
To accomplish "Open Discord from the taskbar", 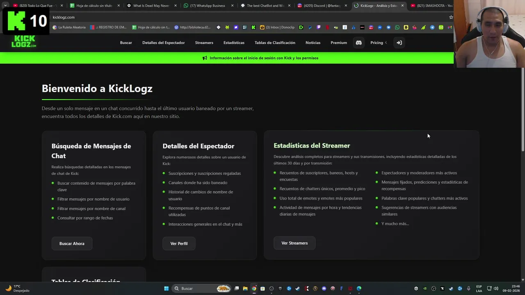I will (x=324, y=288).
